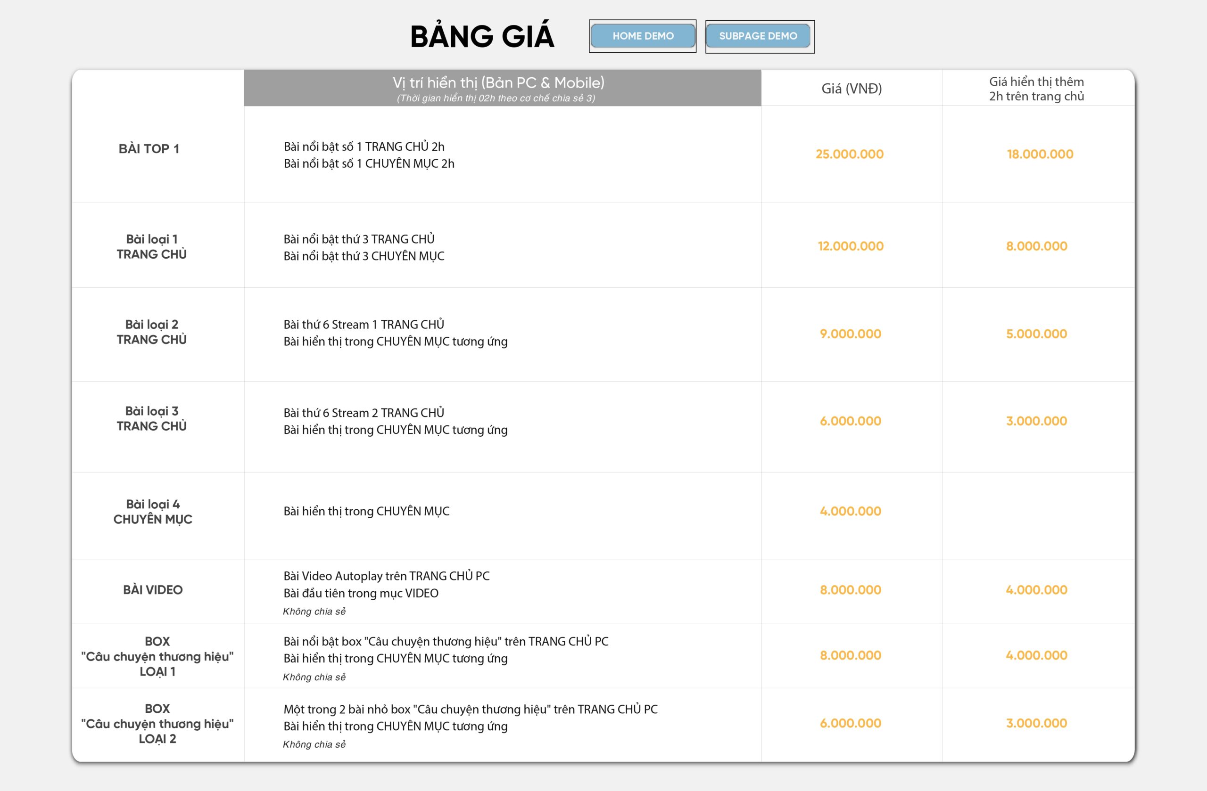Select BOX Câu chuyện thương hiệu LOẠI 1
Image resolution: width=1207 pixels, height=791 pixels.
click(157, 656)
